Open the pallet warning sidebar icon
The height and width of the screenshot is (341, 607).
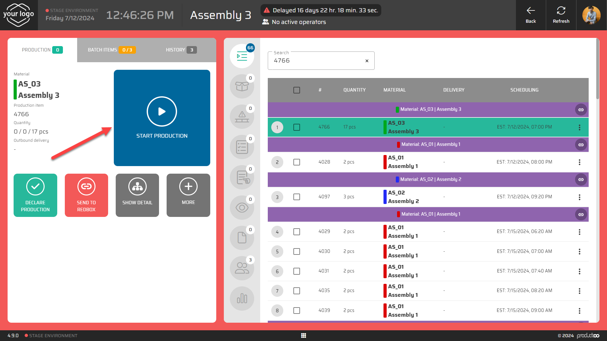(x=242, y=117)
